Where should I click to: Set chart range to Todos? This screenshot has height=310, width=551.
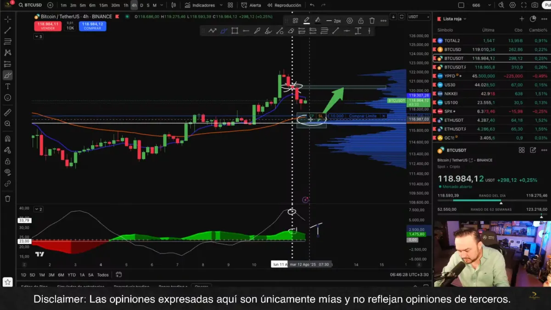click(x=103, y=275)
